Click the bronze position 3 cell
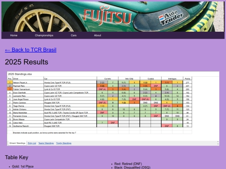Viewport: 226px width, 169px height. pos(10,89)
